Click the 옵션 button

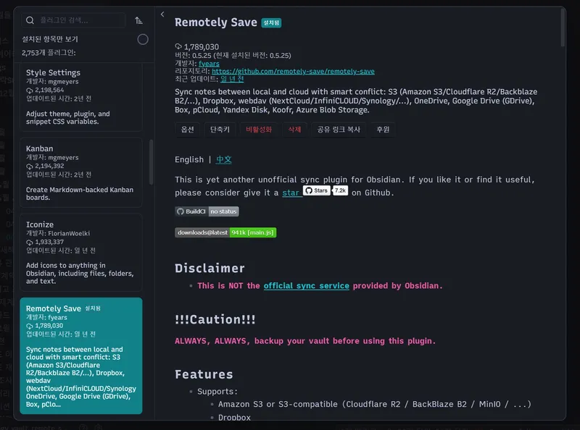pos(187,130)
